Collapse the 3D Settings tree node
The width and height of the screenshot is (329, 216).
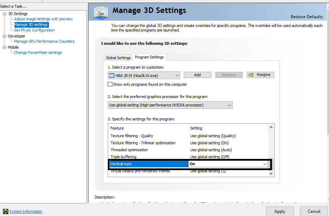(4, 14)
